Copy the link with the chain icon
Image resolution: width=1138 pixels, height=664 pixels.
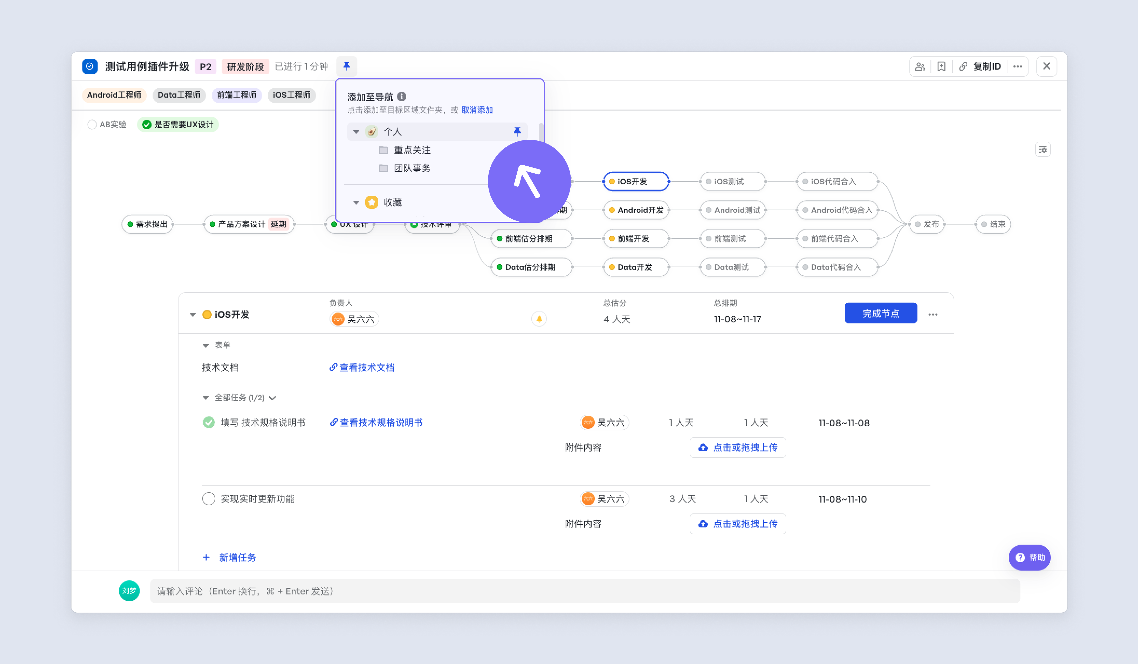pos(963,67)
